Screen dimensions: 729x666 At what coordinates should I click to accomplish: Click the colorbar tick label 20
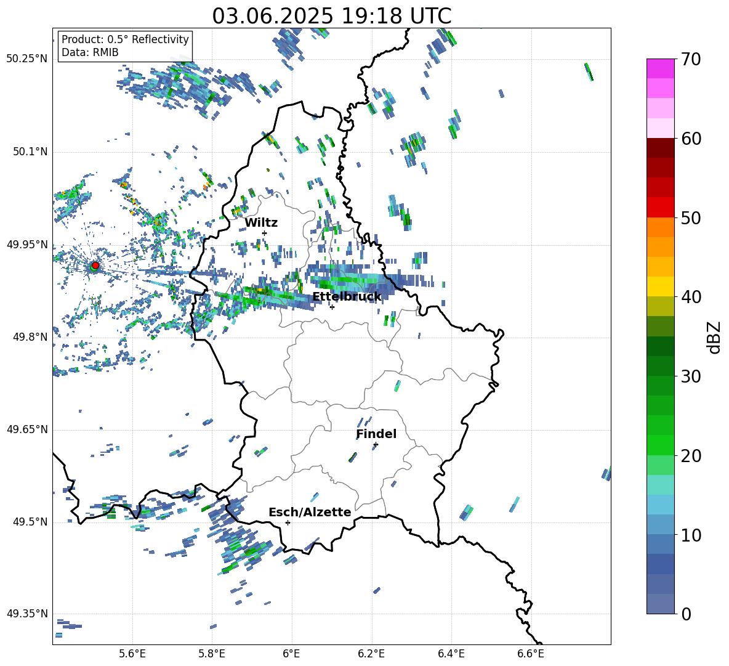tap(691, 456)
